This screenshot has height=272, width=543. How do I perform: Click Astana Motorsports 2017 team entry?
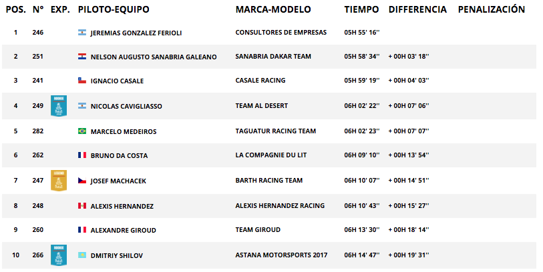click(x=281, y=255)
